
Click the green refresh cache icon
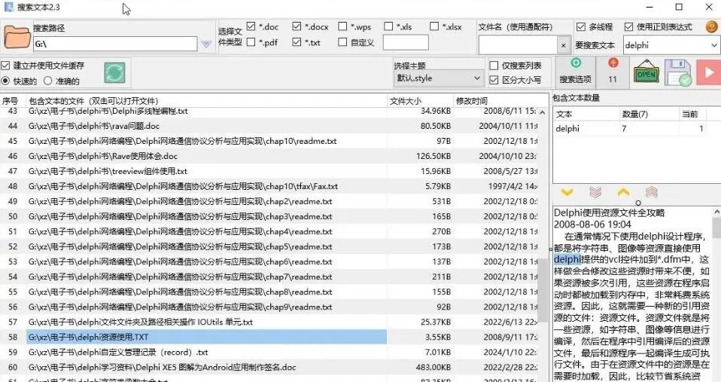coord(114,73)
